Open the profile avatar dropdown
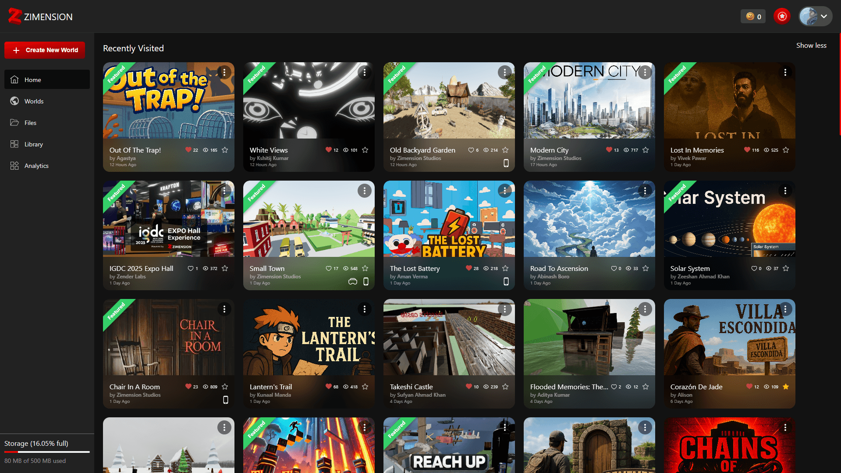 pos(815,17)
